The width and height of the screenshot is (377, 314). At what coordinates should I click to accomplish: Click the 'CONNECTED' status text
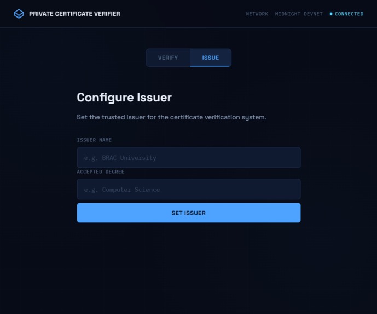point(349,14)
